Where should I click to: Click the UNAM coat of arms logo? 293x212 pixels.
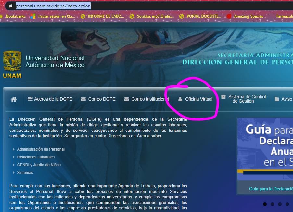click(12, 61)
